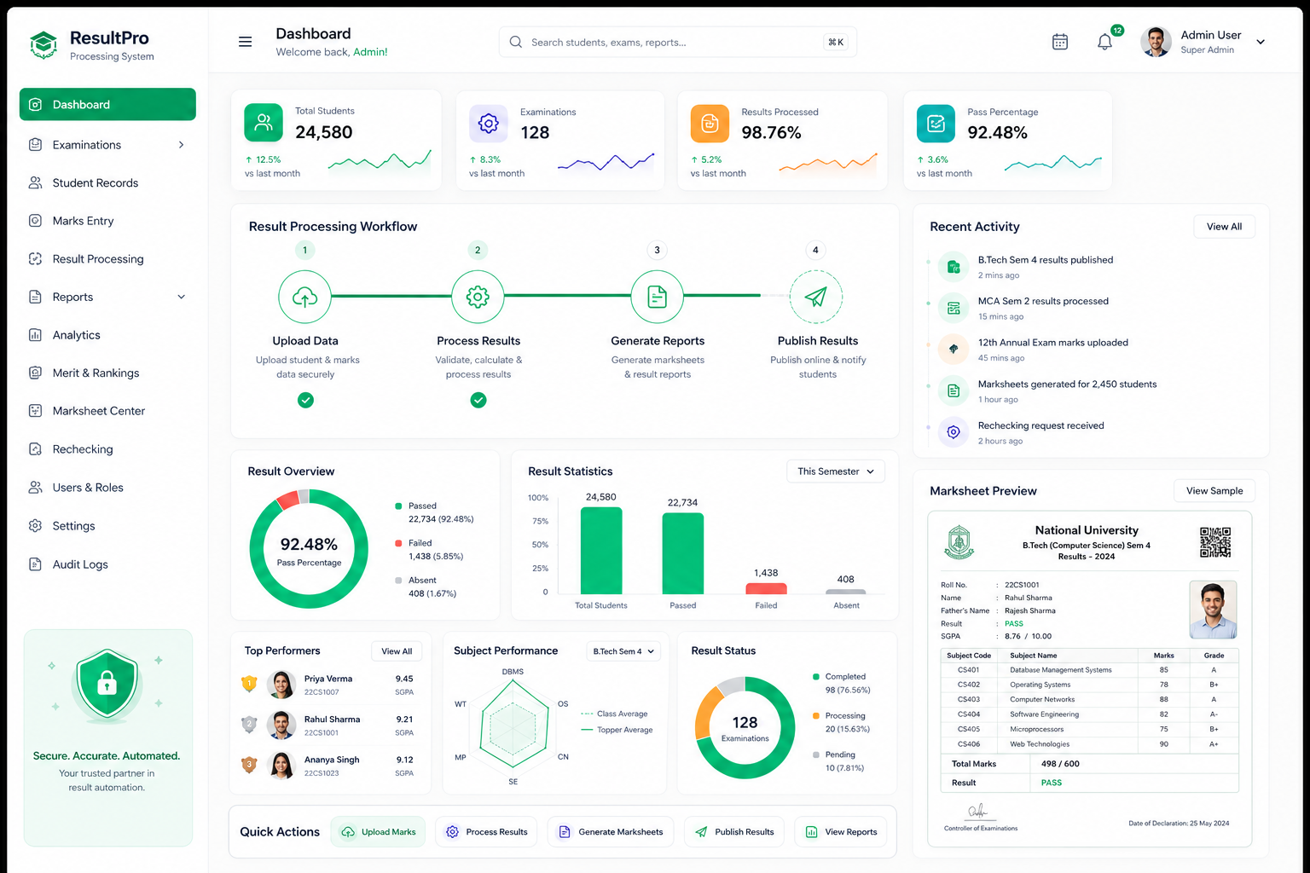Viewport: 1310px width, 873px height.
Task: Click the Failed legend red swatch
Action: (x=398, y=543)
